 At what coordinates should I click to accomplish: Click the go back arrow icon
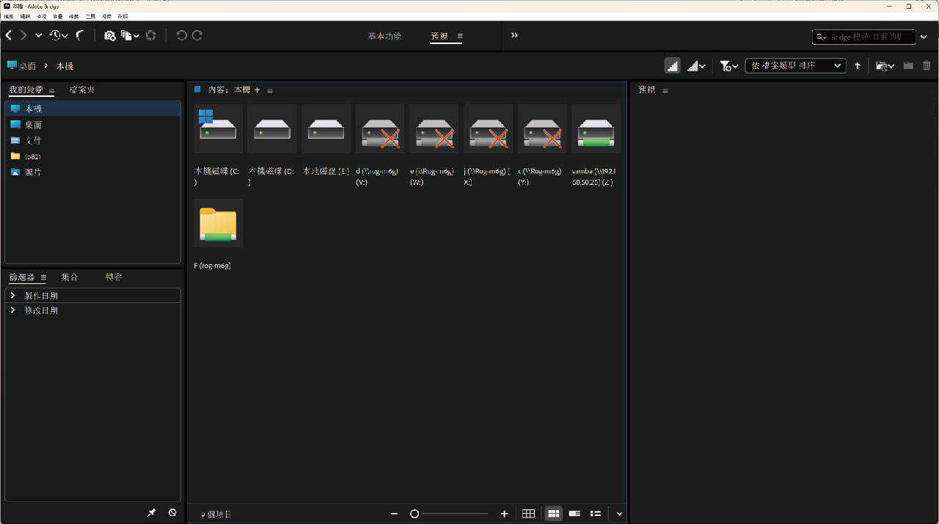coord(9,35)
